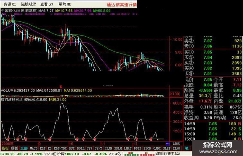Select the ZLMM indicator tab

[176, 148]
